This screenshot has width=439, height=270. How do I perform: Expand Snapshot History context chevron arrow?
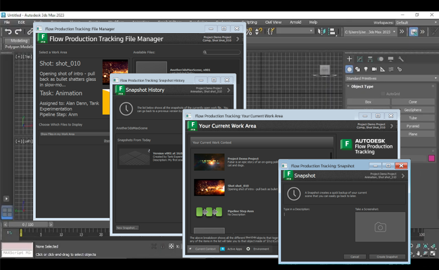[229, 90]
